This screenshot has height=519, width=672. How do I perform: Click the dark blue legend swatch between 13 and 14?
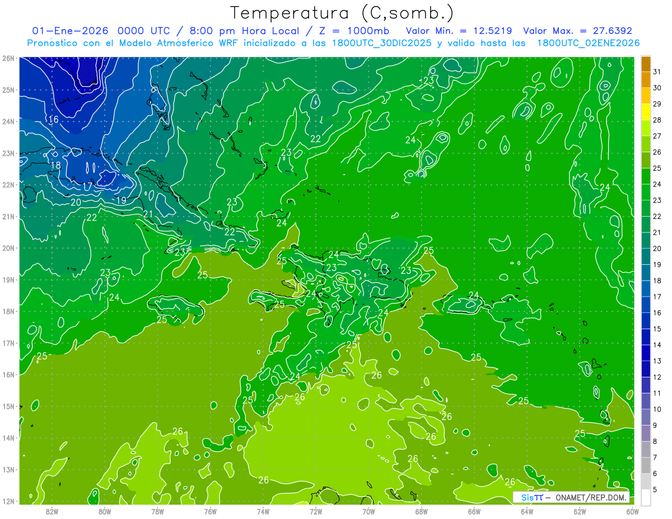tap(646, 353)
